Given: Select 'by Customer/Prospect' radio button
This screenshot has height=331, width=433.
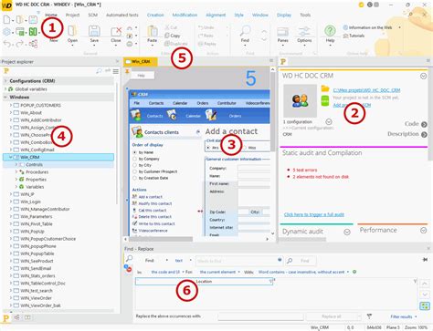Looking at the screenshot, I should pyautogui.click(x=134, y=171).
